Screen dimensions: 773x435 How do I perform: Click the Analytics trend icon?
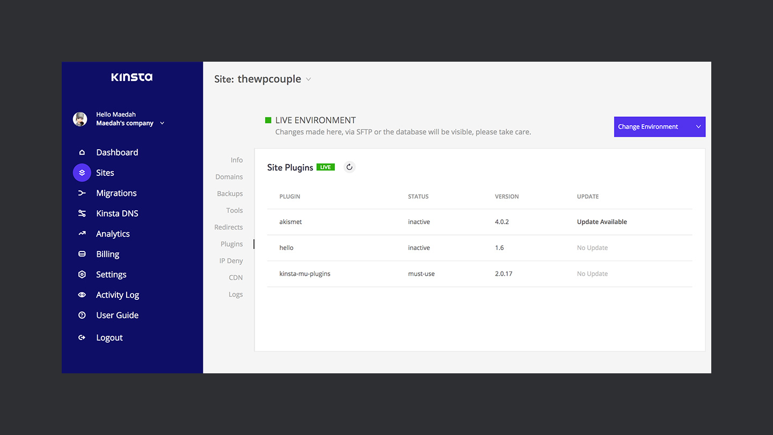click(x=82, y=234)
